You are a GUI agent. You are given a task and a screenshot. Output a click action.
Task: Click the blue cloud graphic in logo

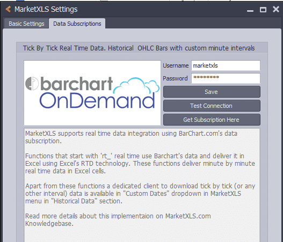coord(136,85)
